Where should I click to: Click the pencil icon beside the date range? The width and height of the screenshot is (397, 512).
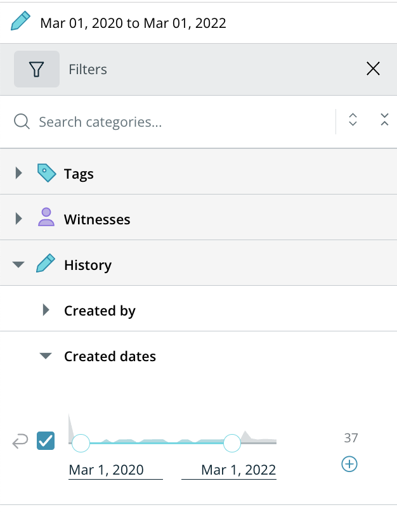21,22
